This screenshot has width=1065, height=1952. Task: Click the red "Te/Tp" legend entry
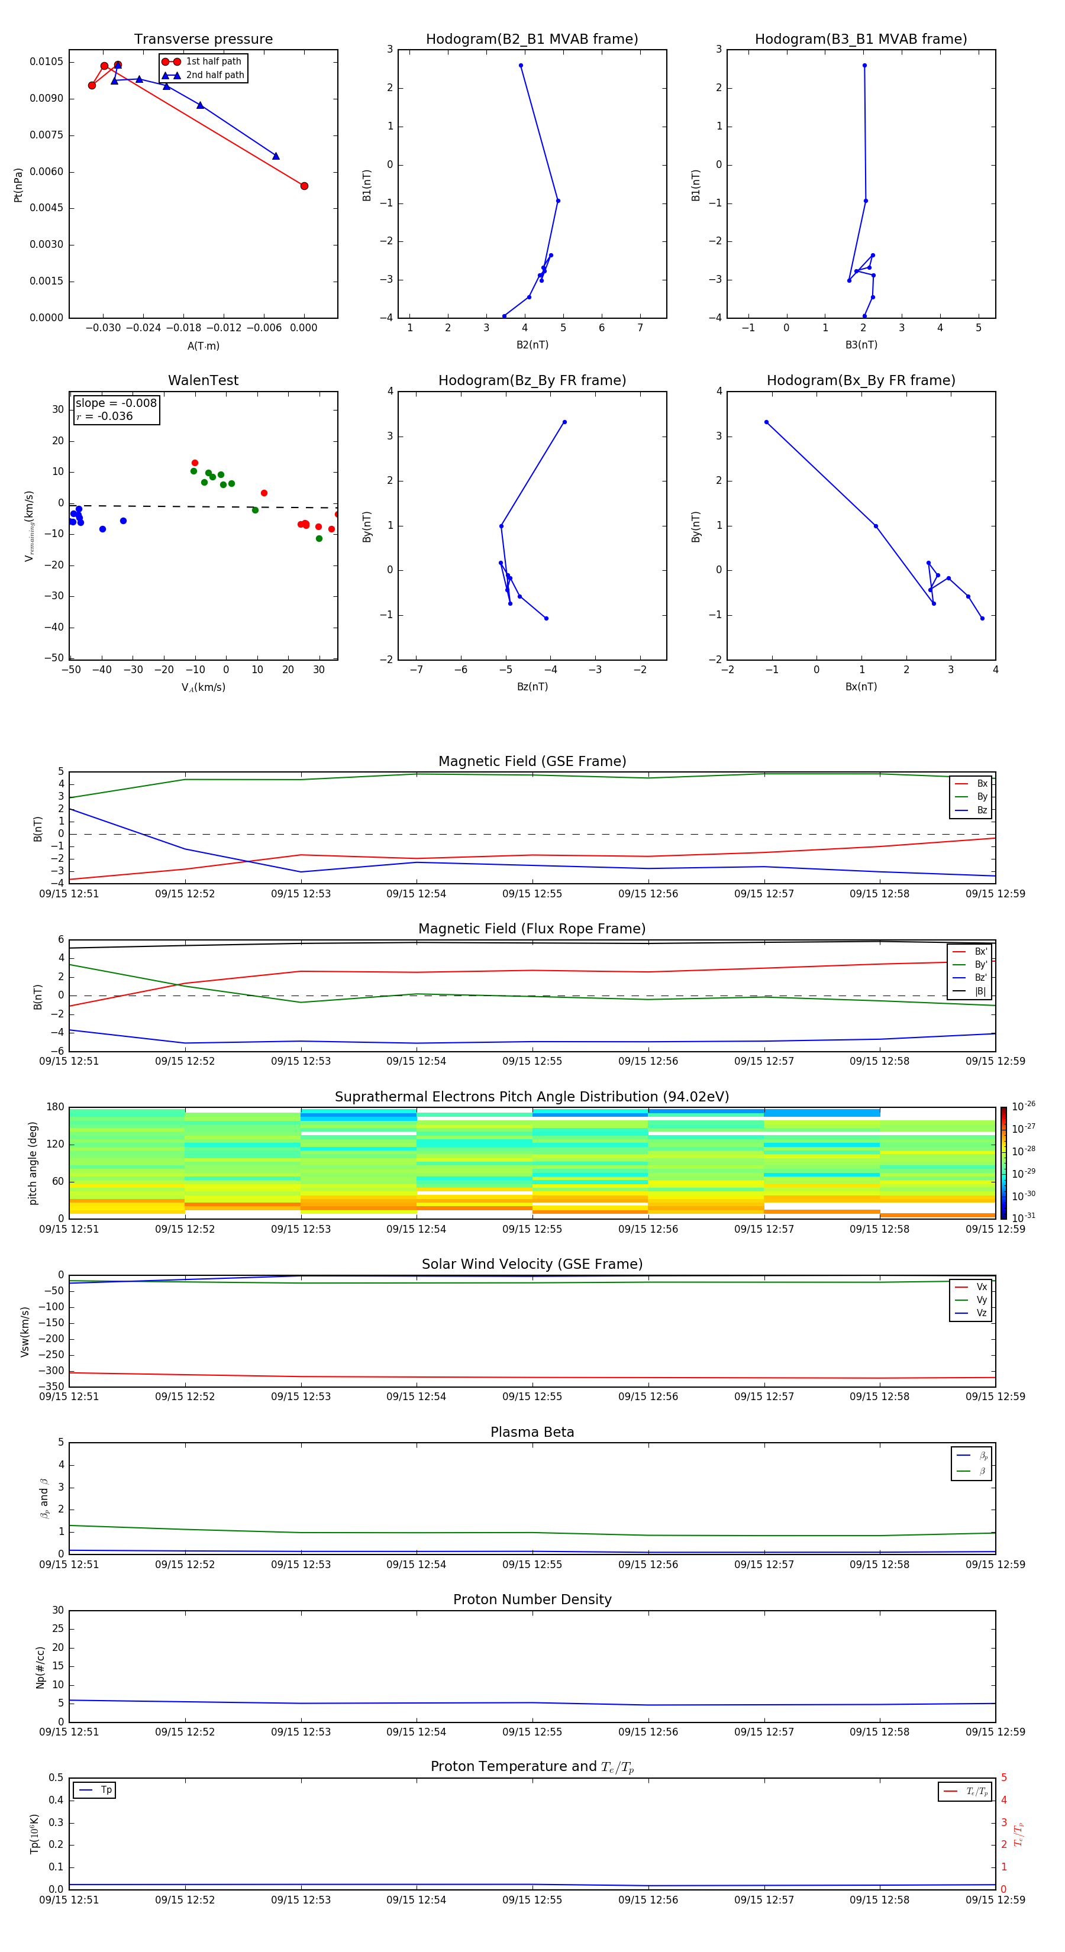[966, 1791]
